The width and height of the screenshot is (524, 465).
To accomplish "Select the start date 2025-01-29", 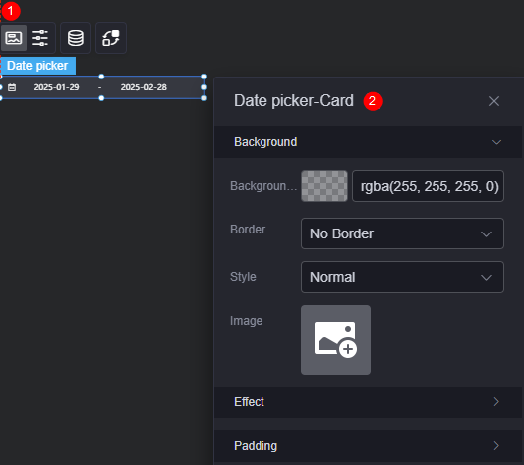I will pos(56,87).
